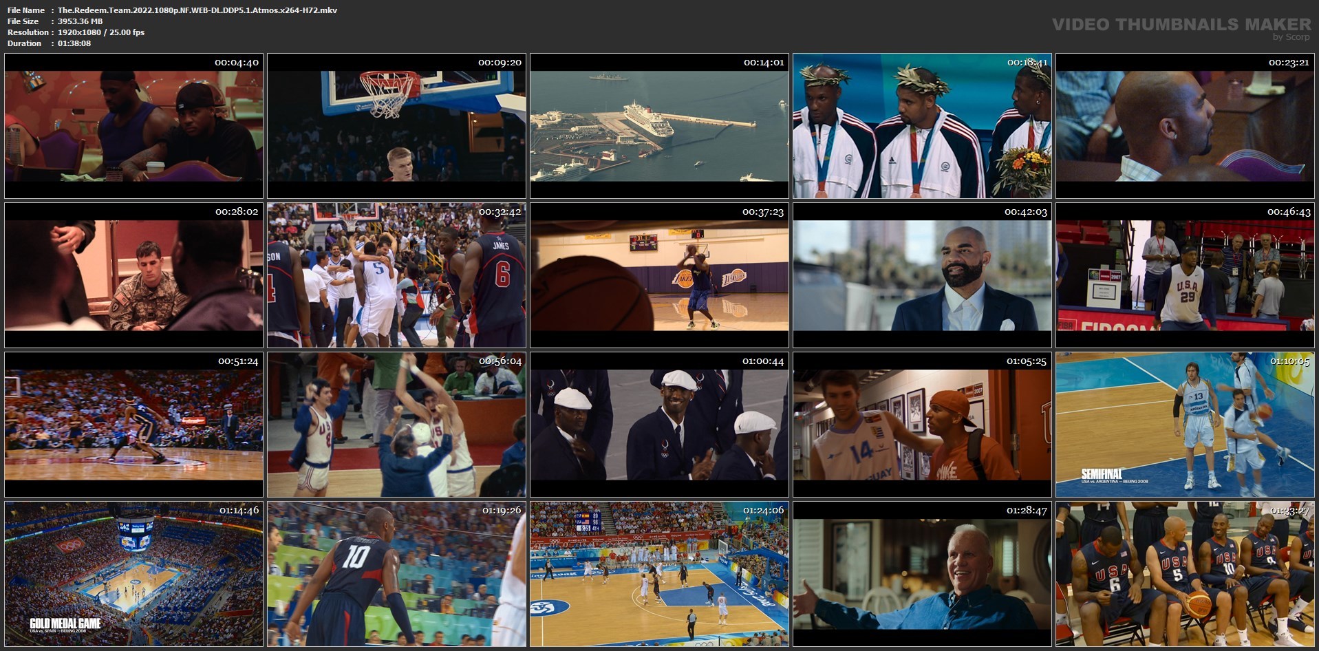Viewport: 1319px width, 651px height.
Task: Click the duration value 01:38:08
Action: [74, 43]
